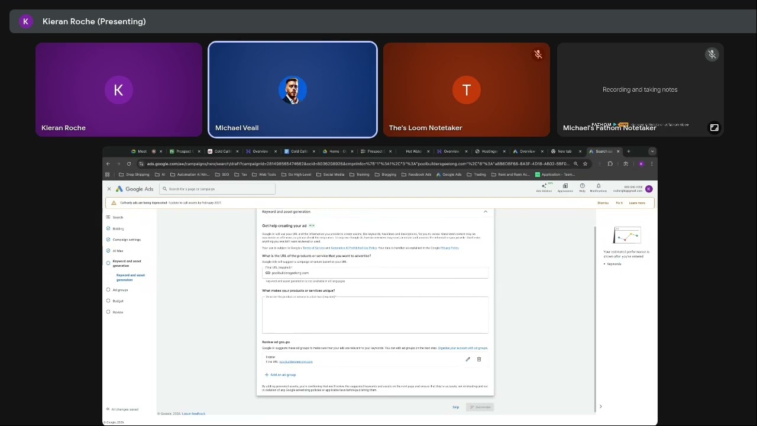Open the Terms of Service link
Viewport: 757px width, 426px height.
(x=312, y=248)
